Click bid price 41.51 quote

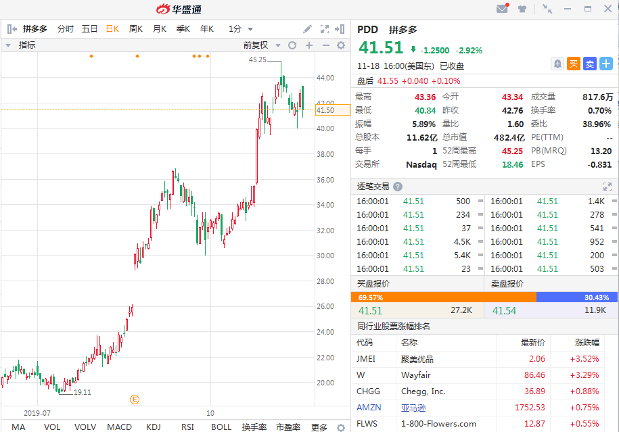[x=370, y=311]
